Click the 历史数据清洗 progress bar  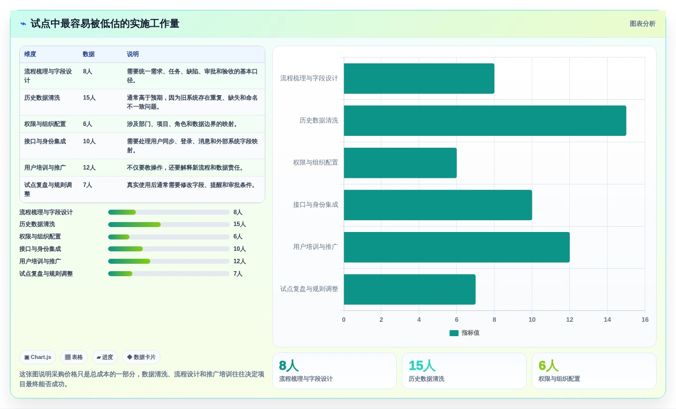click(x=169, y=225)
